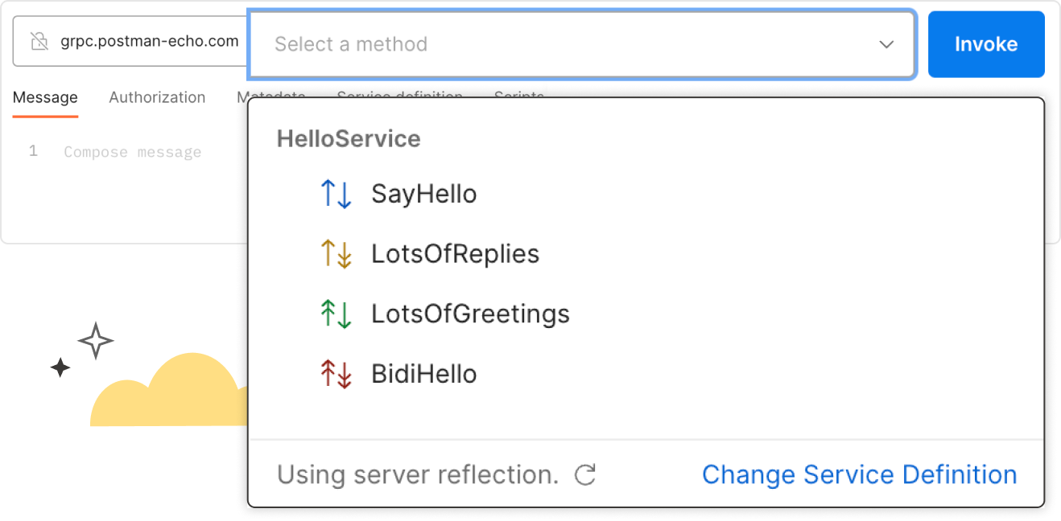Click the bidirectional streaming icon beside BidiHello
The image size is (1061, 521).
click(336, 373)
